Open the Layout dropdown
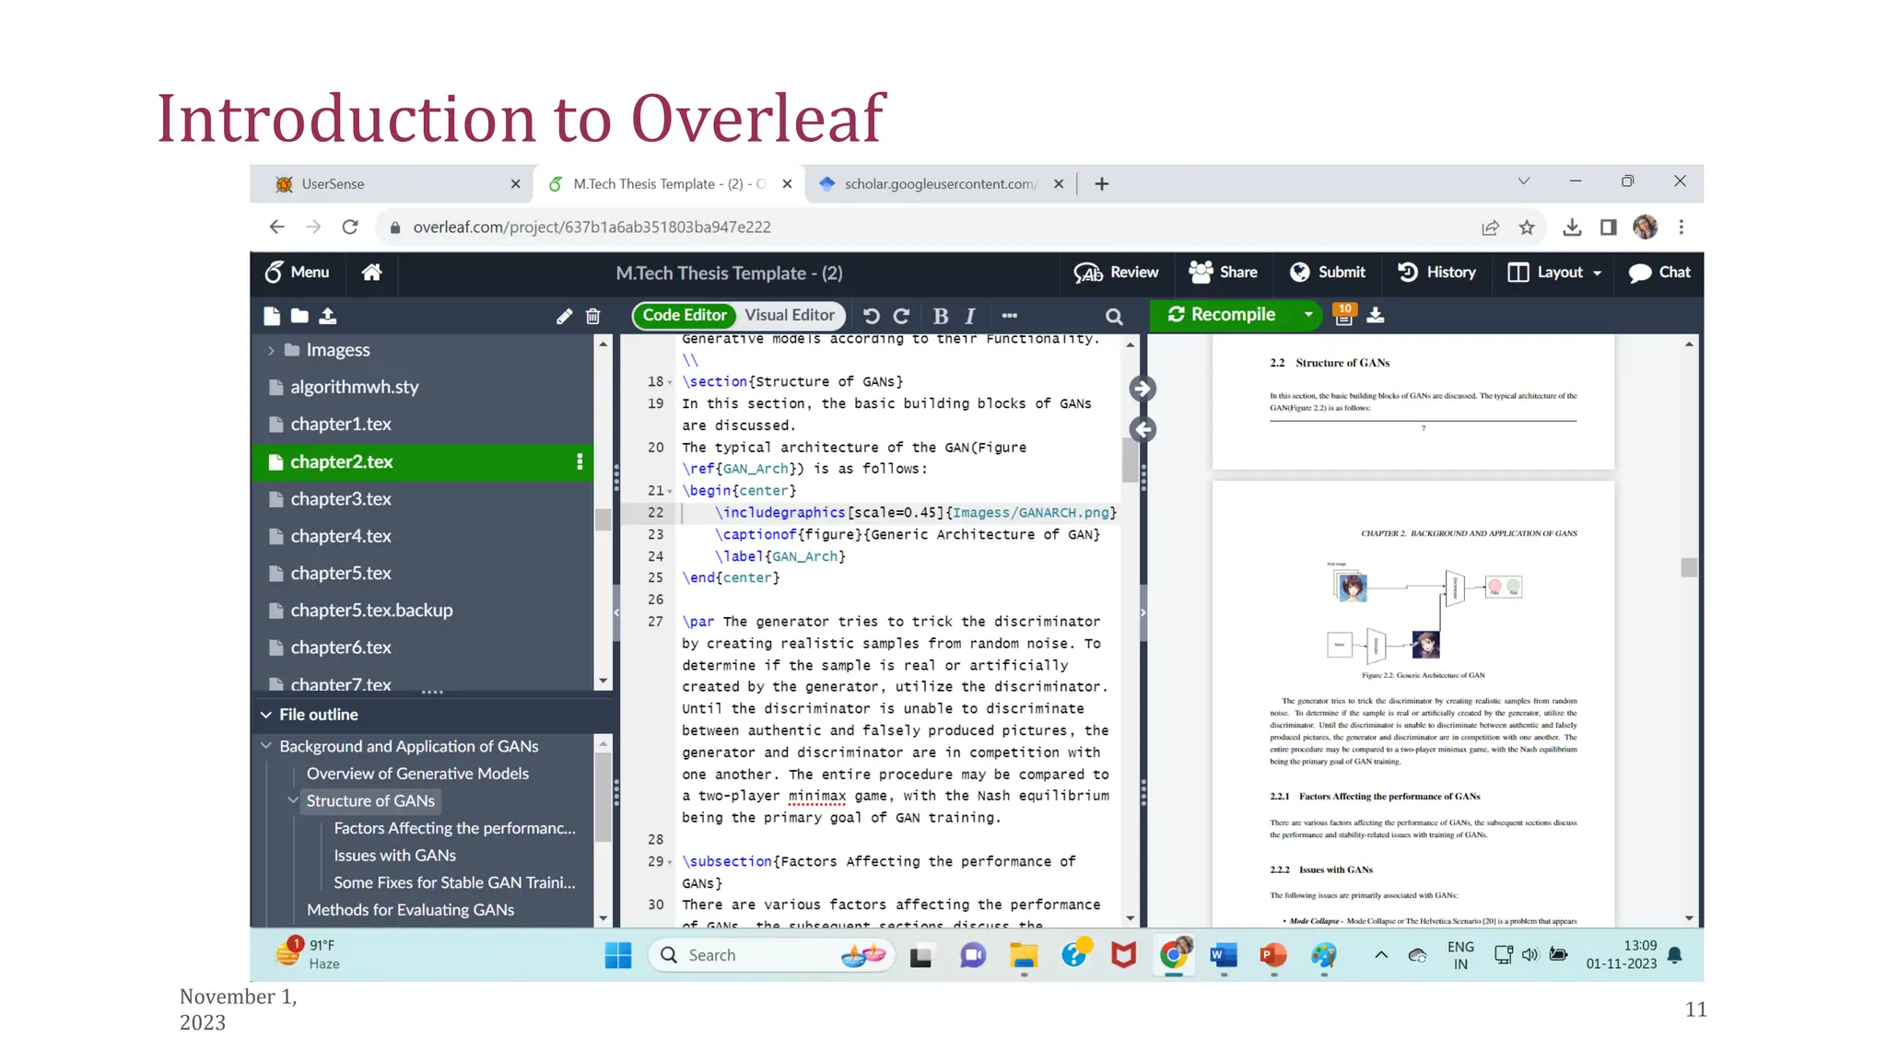The image size is (1887, 1061). (x=1554, y=273)
